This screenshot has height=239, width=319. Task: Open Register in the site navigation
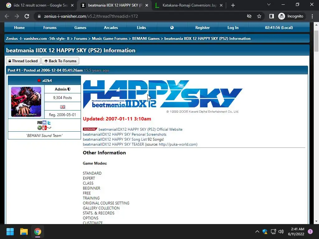point(202,28)
